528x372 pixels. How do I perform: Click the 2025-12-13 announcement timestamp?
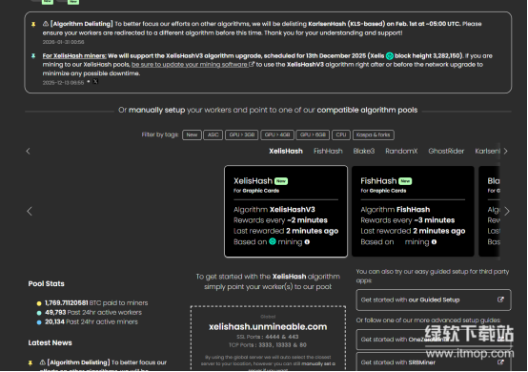point(63,83)
